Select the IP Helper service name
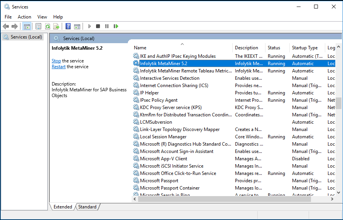The width and height of the screenshot is (343, 220). coord(149,92)
